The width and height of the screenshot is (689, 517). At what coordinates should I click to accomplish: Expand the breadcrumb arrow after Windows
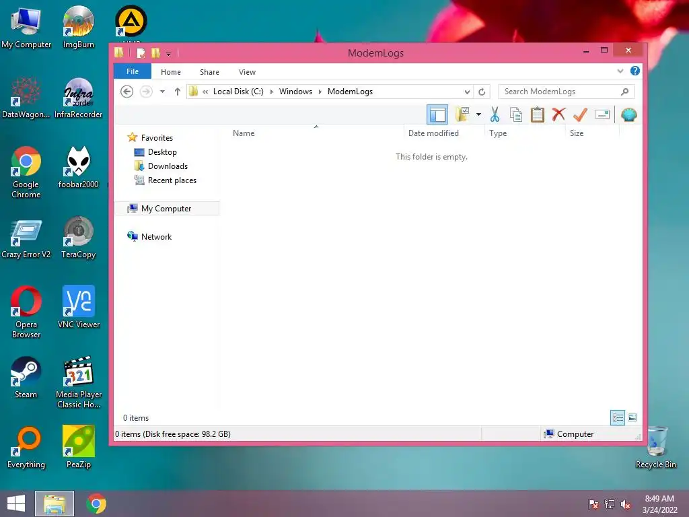(320, 92)
